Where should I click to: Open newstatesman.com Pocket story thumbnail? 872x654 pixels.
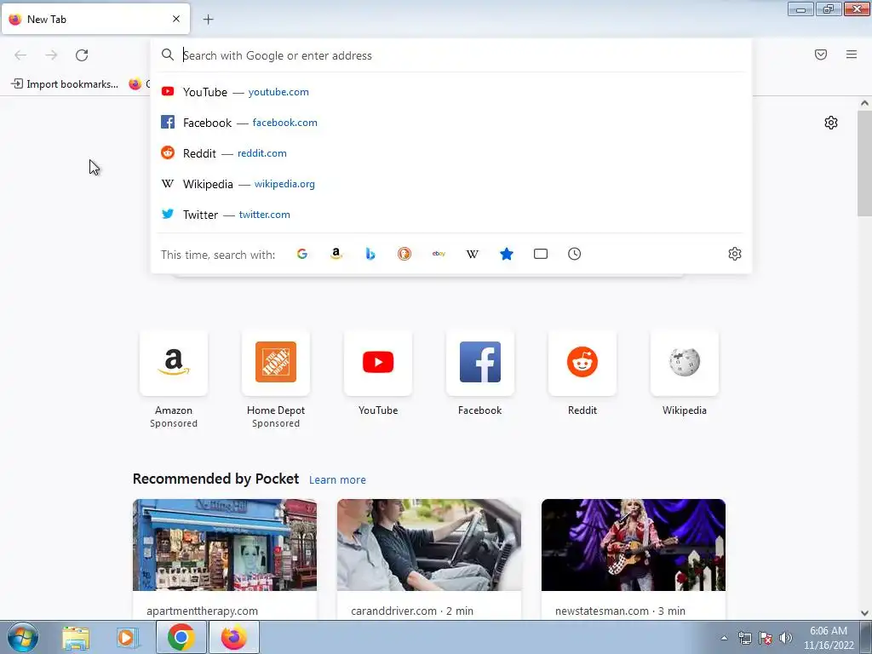tap(634, 545)
